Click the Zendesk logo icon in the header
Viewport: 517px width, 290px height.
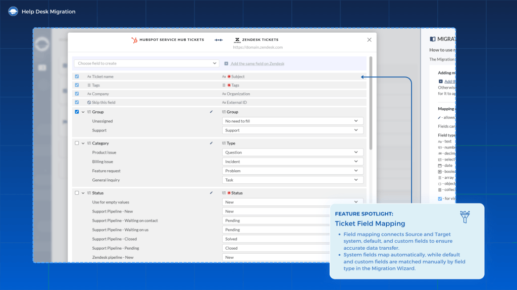[x=237, y=40]
